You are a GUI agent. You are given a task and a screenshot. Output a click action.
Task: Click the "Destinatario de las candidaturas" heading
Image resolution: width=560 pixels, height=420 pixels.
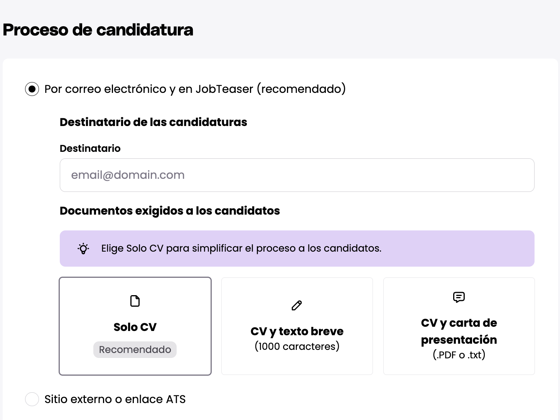(153, 122)
